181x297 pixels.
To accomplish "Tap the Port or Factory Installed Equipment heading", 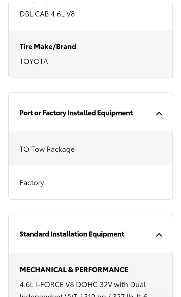I will pyautogui.click(x=76, y=113).
